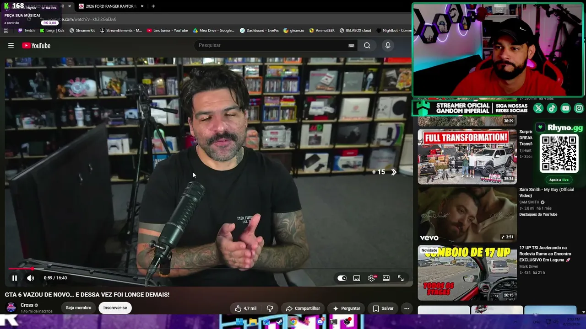The width and height of the screenshot is (586, 329).
Task: Seek on the video progress bar
Action: click(208, 269)
